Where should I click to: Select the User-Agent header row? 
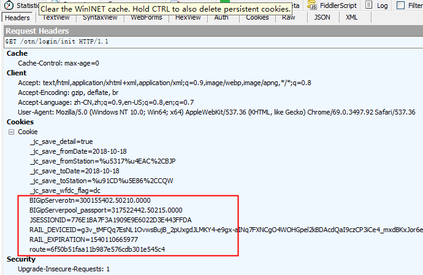pos(216,112)
